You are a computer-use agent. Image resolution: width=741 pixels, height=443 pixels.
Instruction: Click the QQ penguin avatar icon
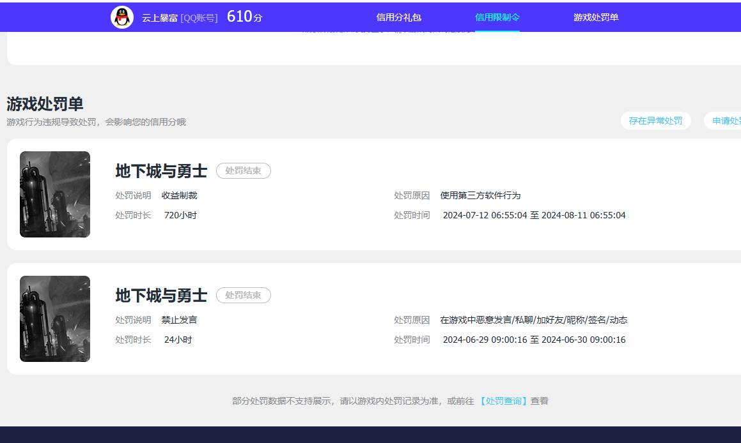click(x=122, y=17)
